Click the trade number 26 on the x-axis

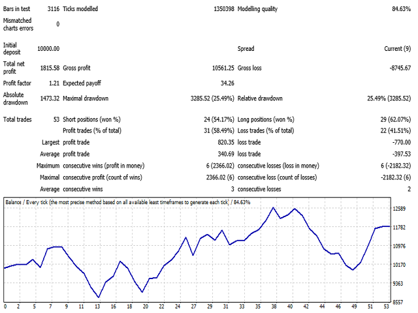click(193, 306)
